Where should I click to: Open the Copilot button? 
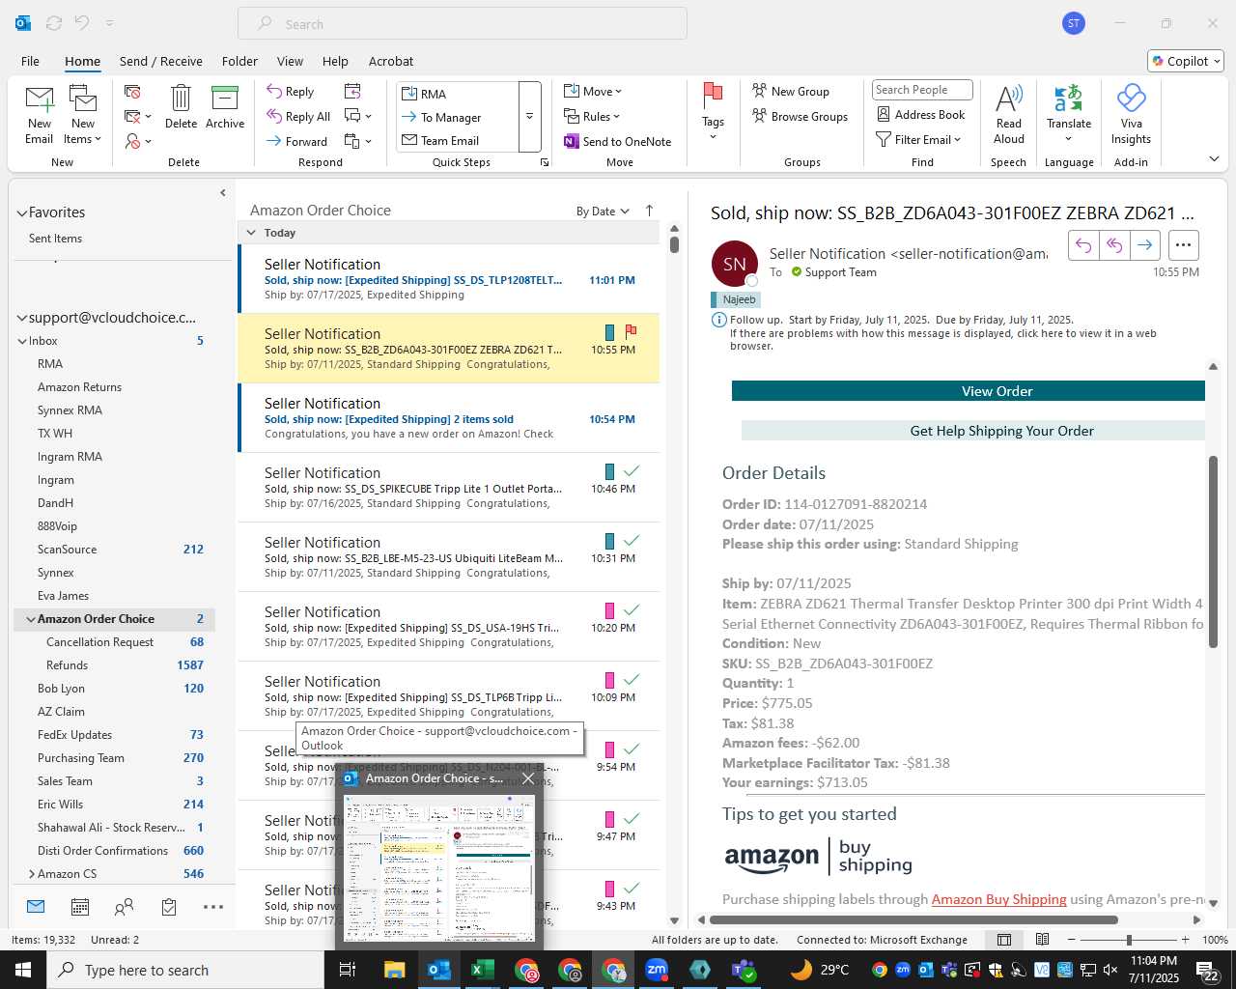pos(1186,61)
